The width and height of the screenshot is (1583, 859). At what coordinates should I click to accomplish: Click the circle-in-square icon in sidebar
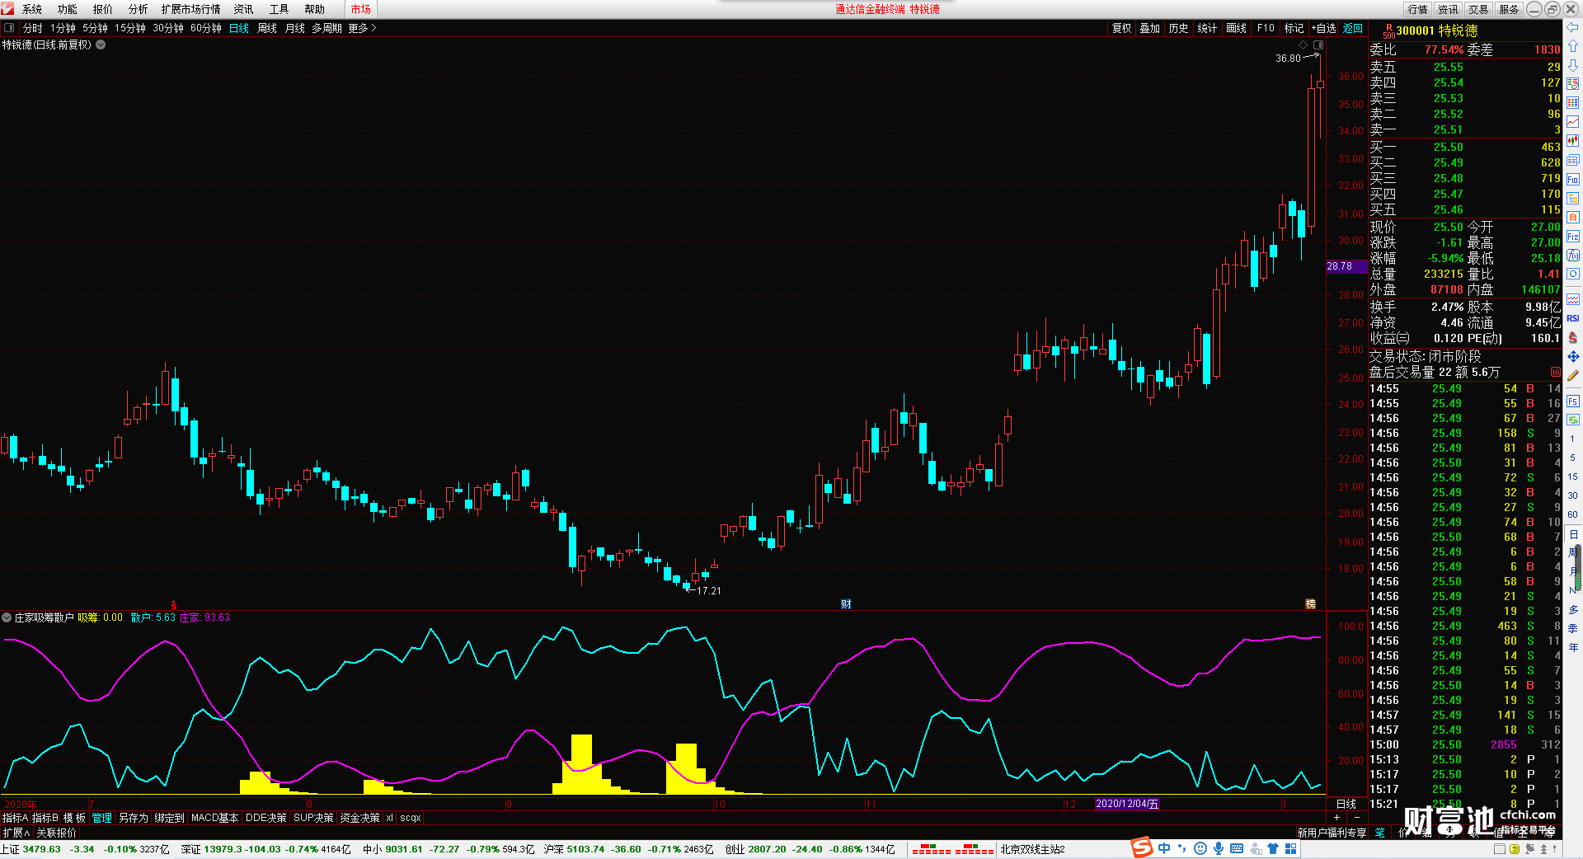(x=1572, y=274)
